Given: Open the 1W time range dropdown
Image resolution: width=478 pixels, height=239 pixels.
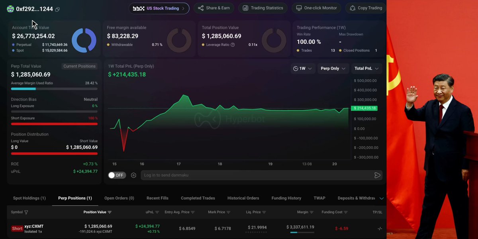Looking at the screenshot, I should click(x=303, y=69).
